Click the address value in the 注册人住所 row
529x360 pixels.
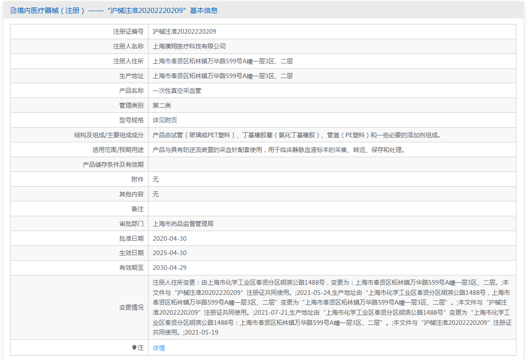point(222,61)
